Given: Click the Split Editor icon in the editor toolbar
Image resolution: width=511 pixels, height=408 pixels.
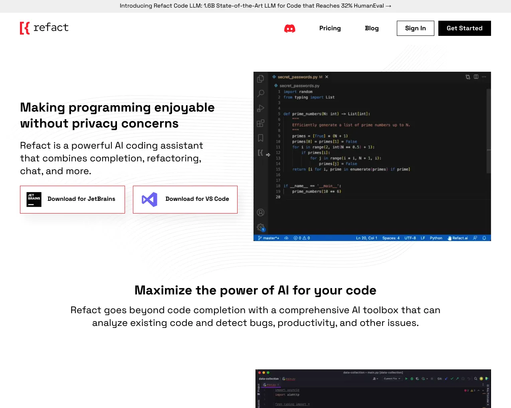Looking at the screenshot, I should 476,76.
